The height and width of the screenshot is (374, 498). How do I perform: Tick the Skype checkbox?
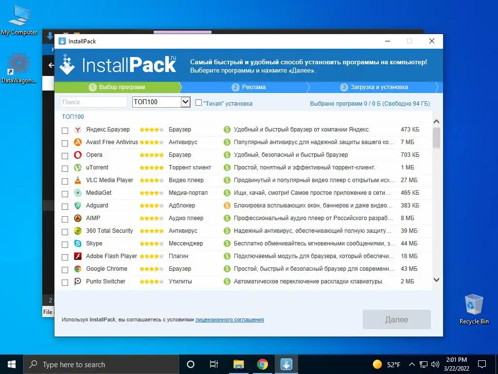65,244
